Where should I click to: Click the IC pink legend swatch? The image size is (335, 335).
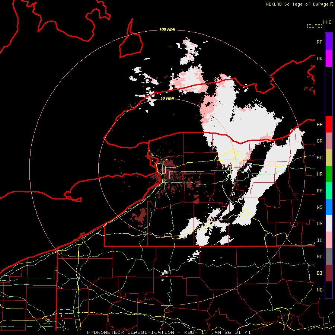point(329,240)
